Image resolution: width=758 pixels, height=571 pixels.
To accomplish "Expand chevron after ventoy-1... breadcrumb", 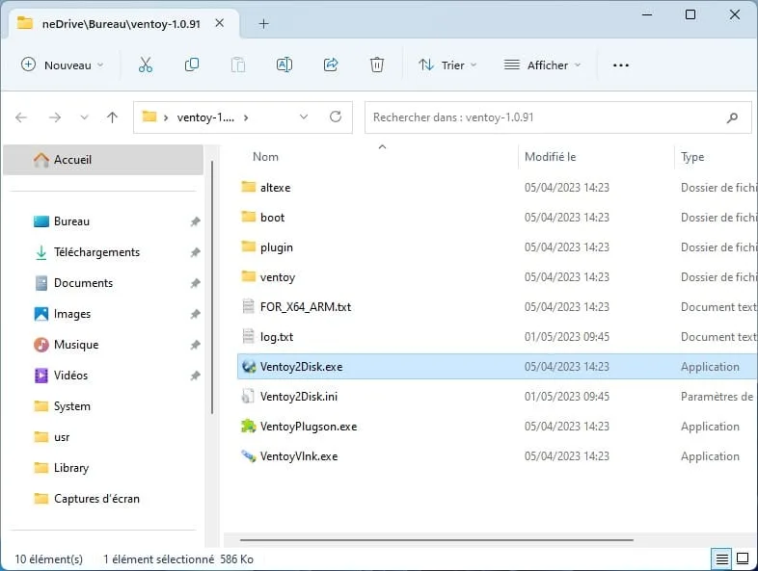I will [246, 117].
